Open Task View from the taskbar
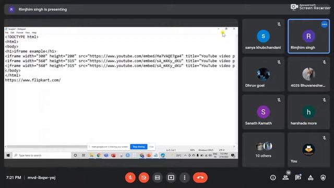334x188 pixels. (83, 156)
